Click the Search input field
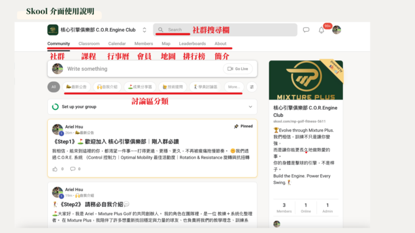Viewport: 415px width, 233px height. [x=225, y=30]
